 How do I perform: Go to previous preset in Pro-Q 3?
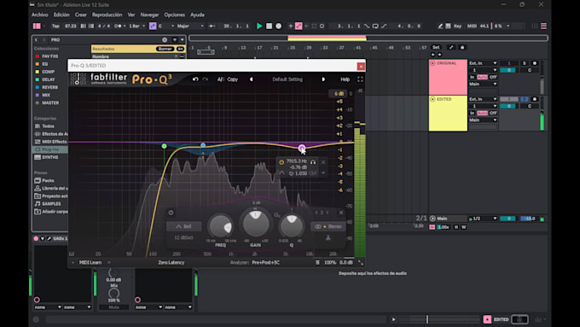coord(251,79)
